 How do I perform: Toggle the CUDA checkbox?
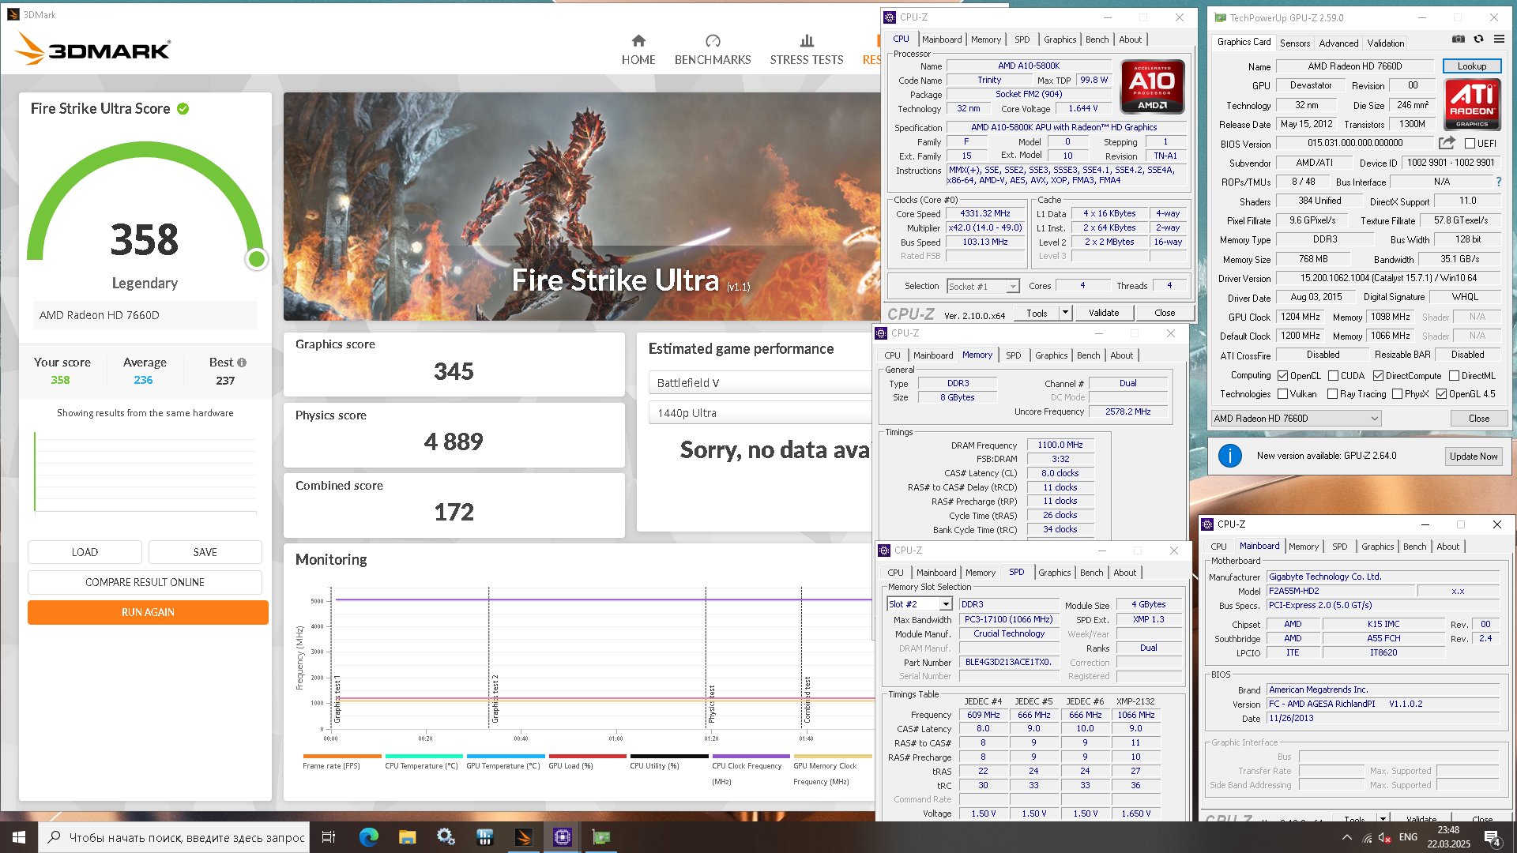tap(1333, 376)
